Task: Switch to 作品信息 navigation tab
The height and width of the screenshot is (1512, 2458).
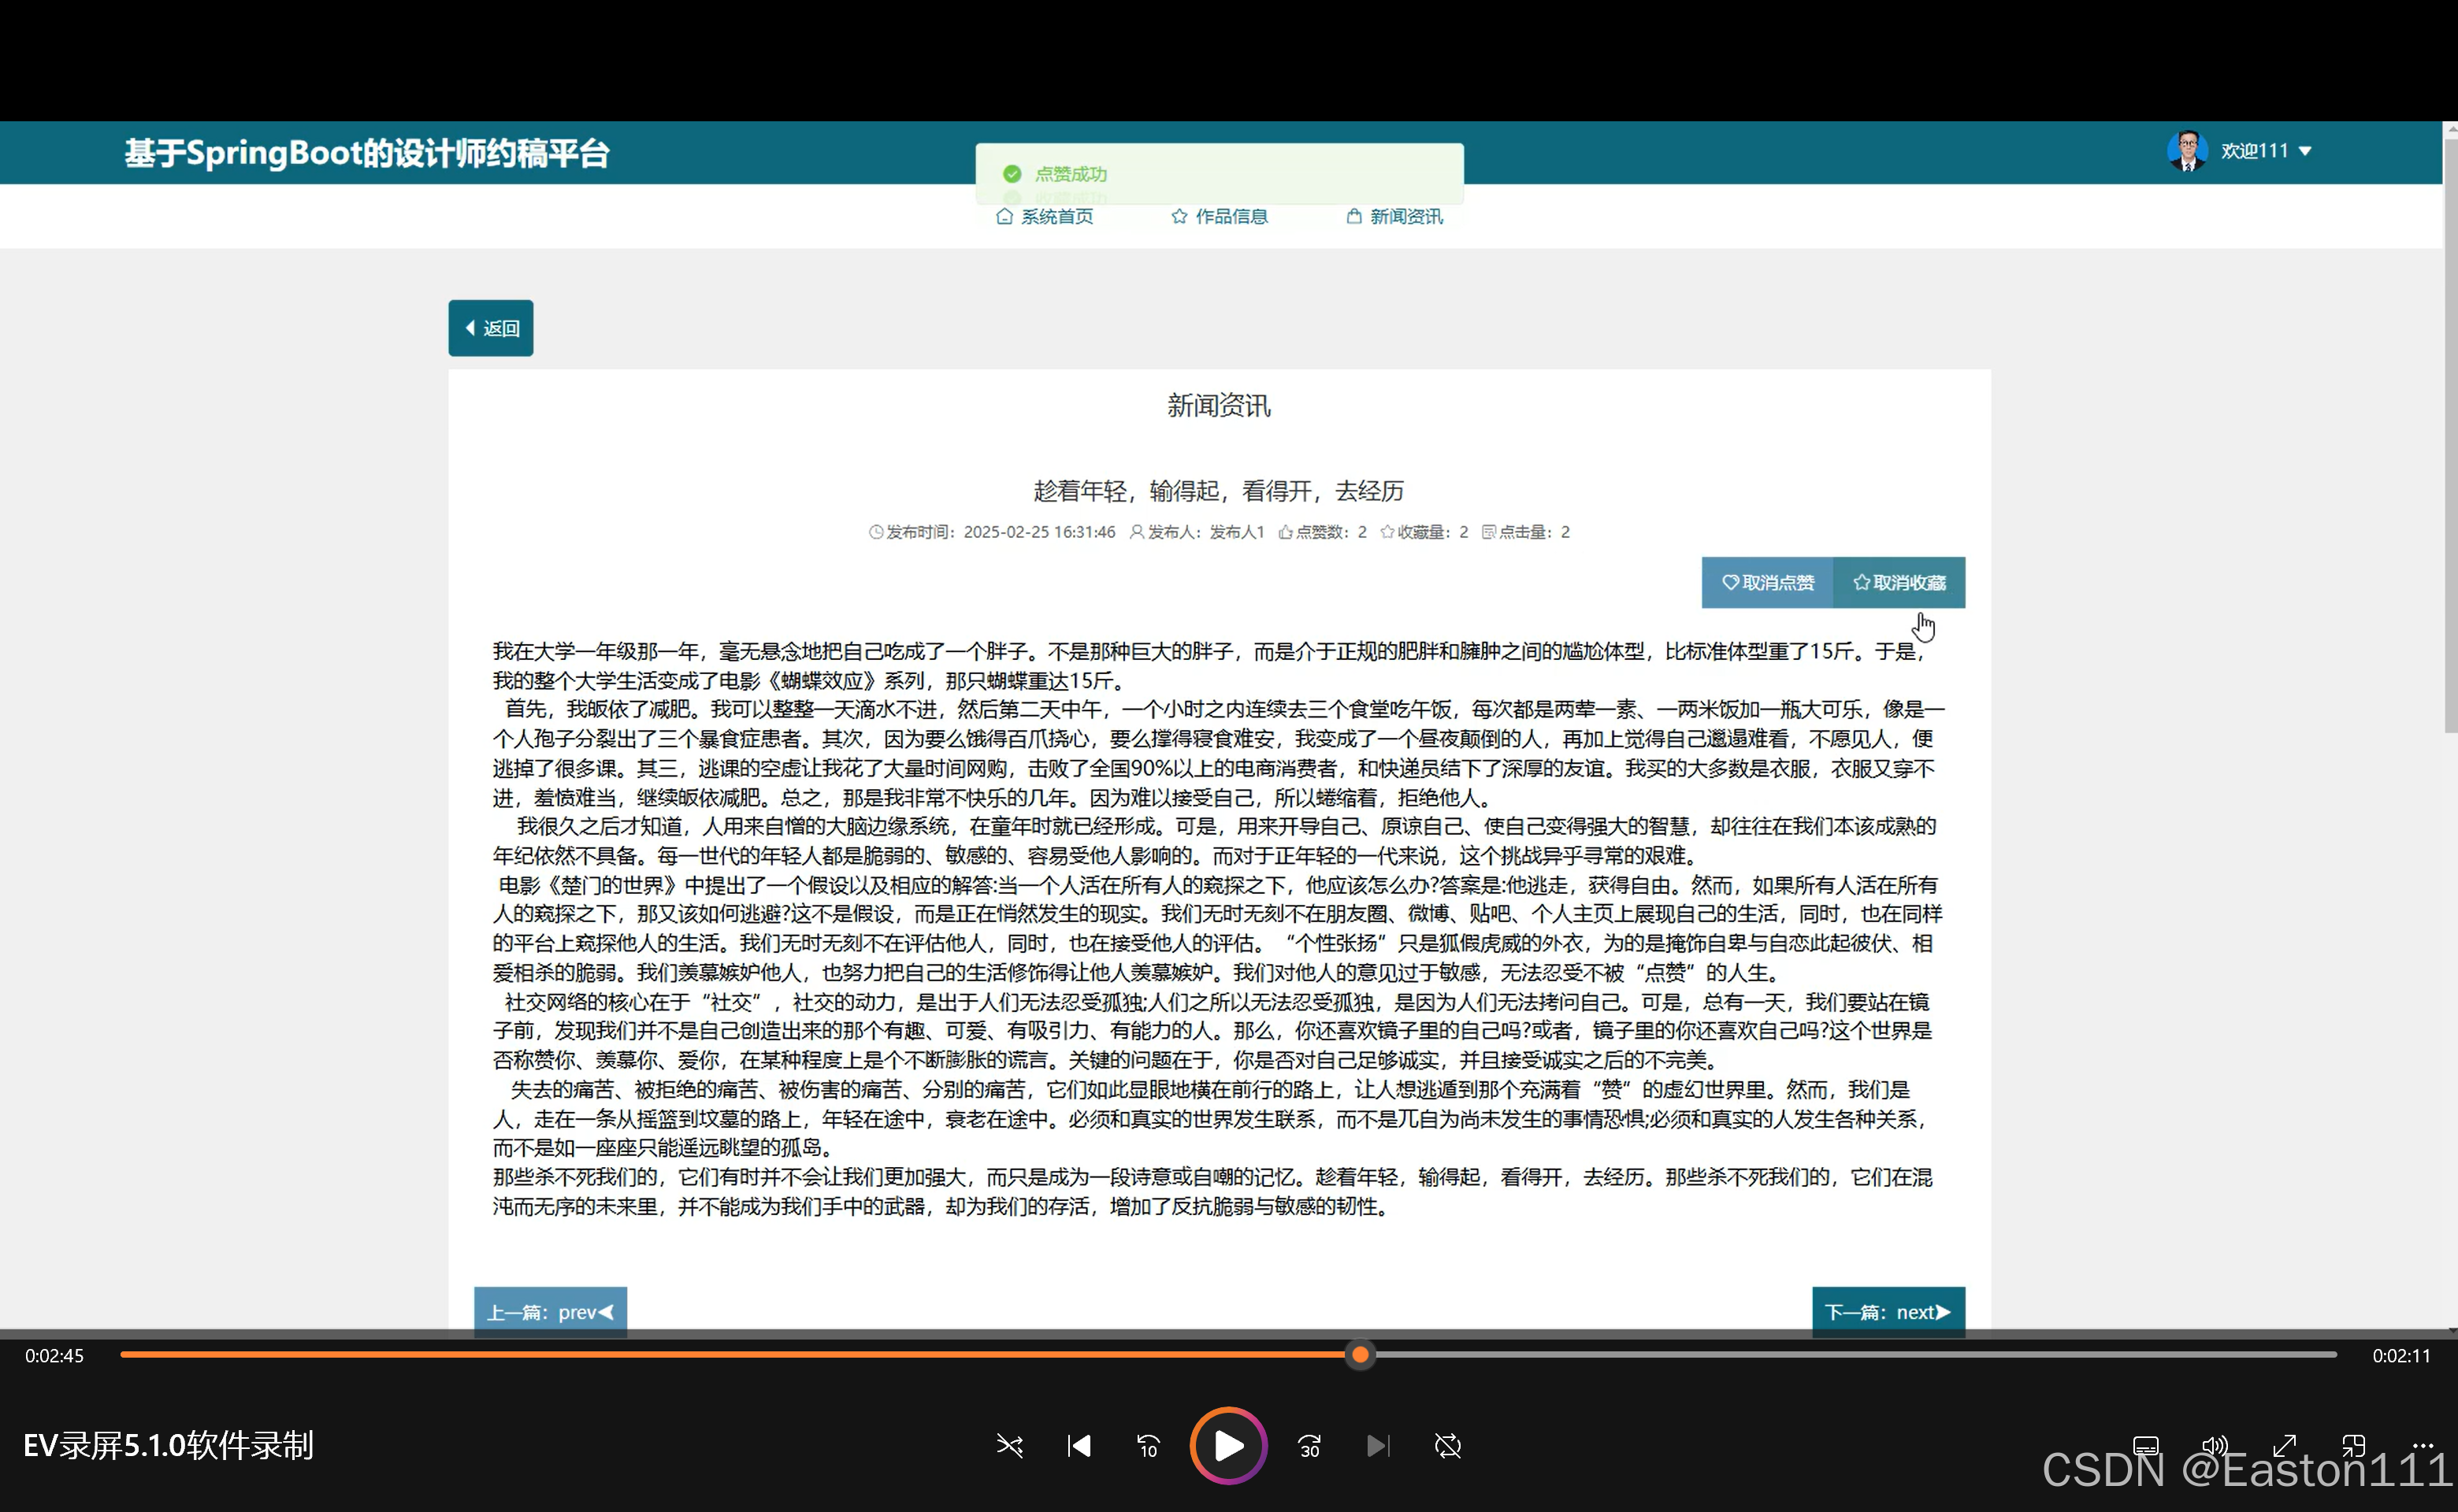Action: click(1220, 216)
